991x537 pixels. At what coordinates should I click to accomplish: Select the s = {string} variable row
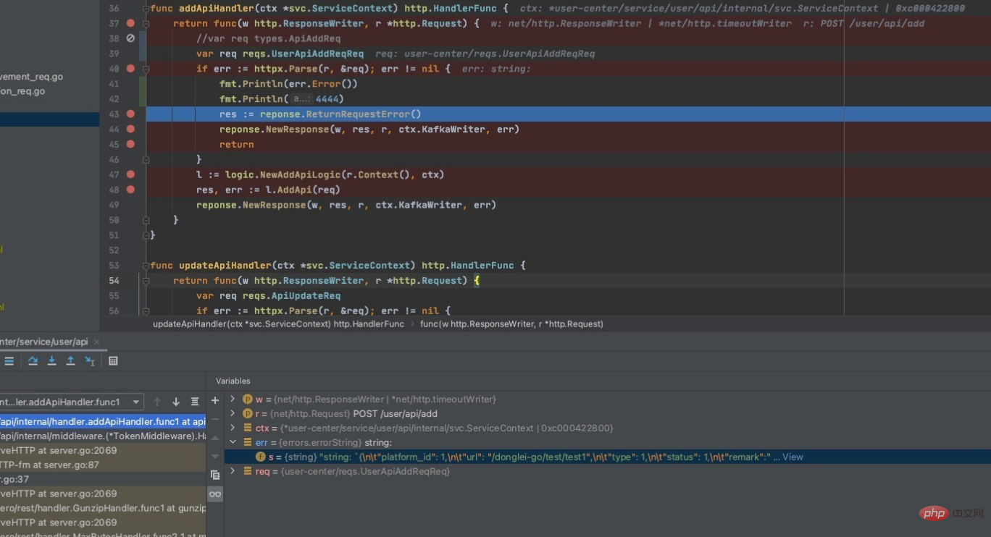click(607, 457)
